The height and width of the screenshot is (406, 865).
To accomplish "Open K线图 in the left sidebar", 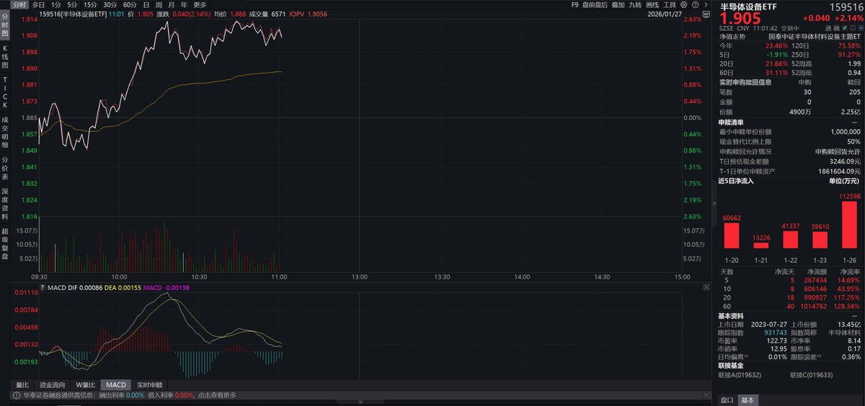I will pos(4,55).
